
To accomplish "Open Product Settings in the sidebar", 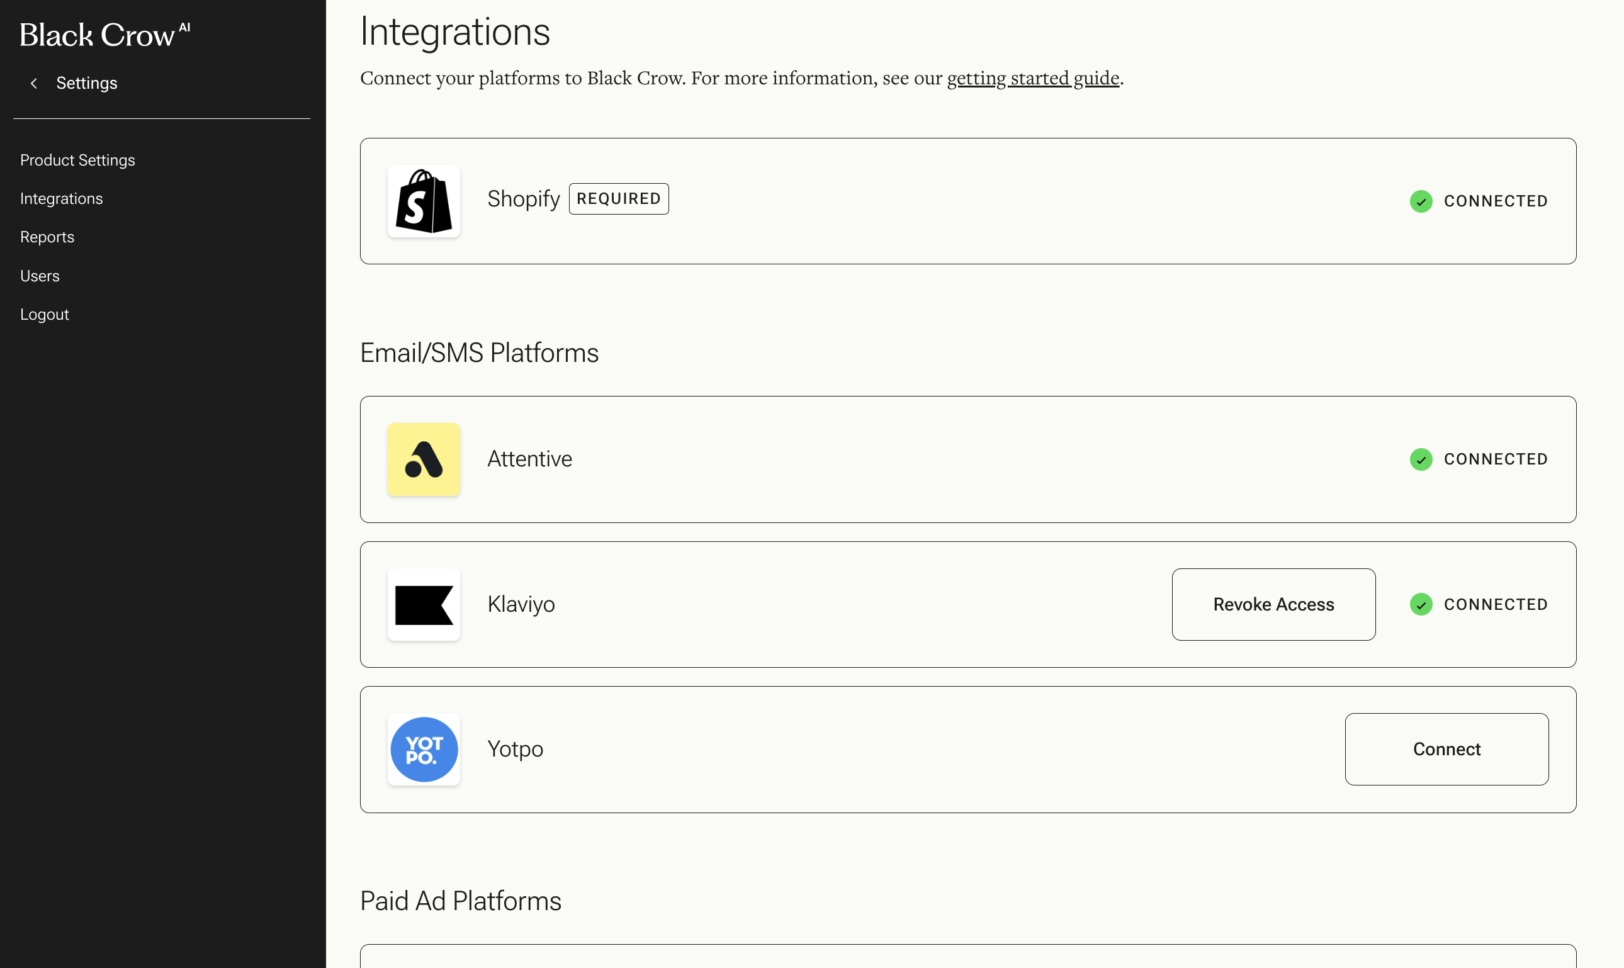I will pyautogui.click(x=77, y=160).
